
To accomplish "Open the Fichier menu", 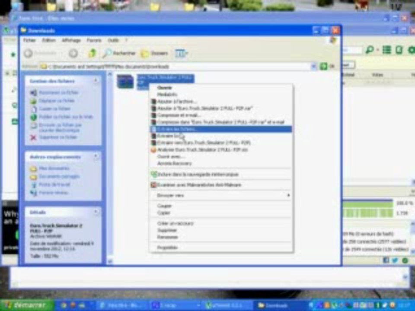I will tap(29, 40).
